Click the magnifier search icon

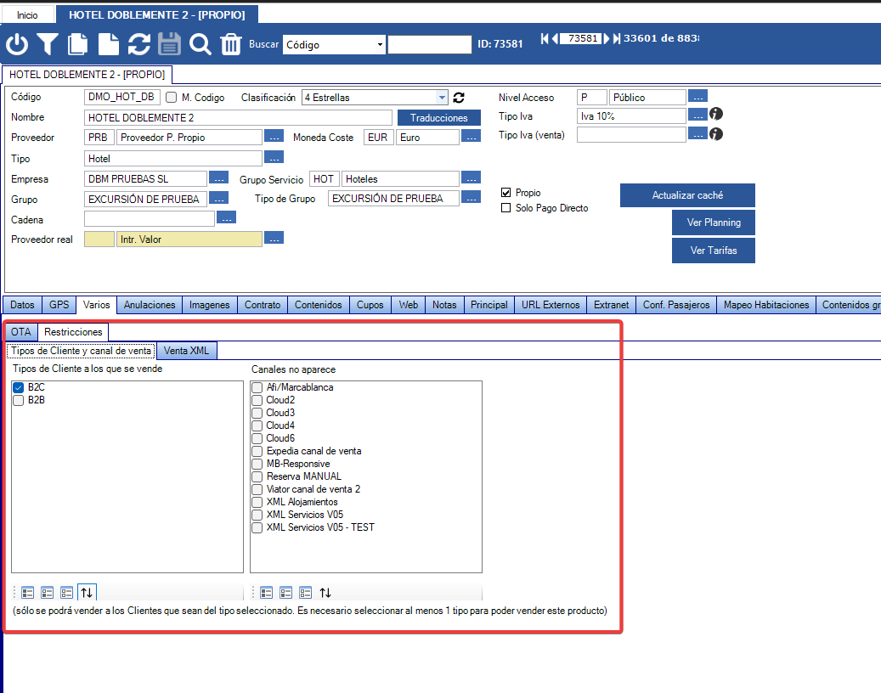point(200,44)
